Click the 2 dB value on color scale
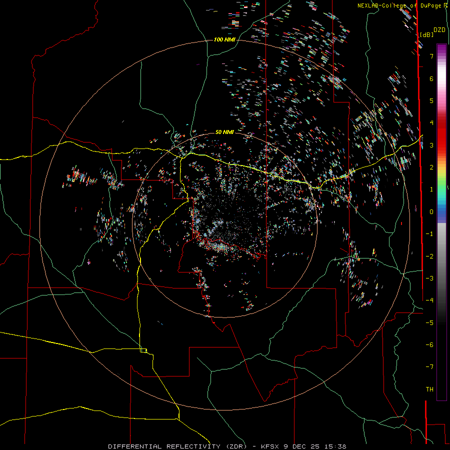 click(431, 167)
